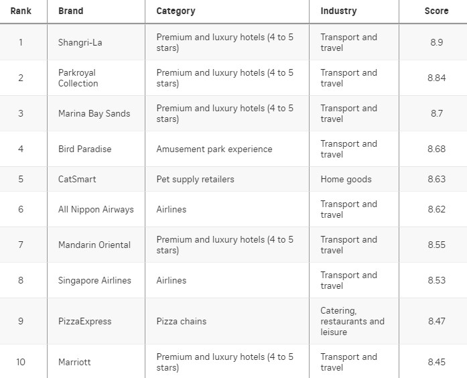Click the Industry column header
This screenshot has width=467, height=378.
click(338, 11)
